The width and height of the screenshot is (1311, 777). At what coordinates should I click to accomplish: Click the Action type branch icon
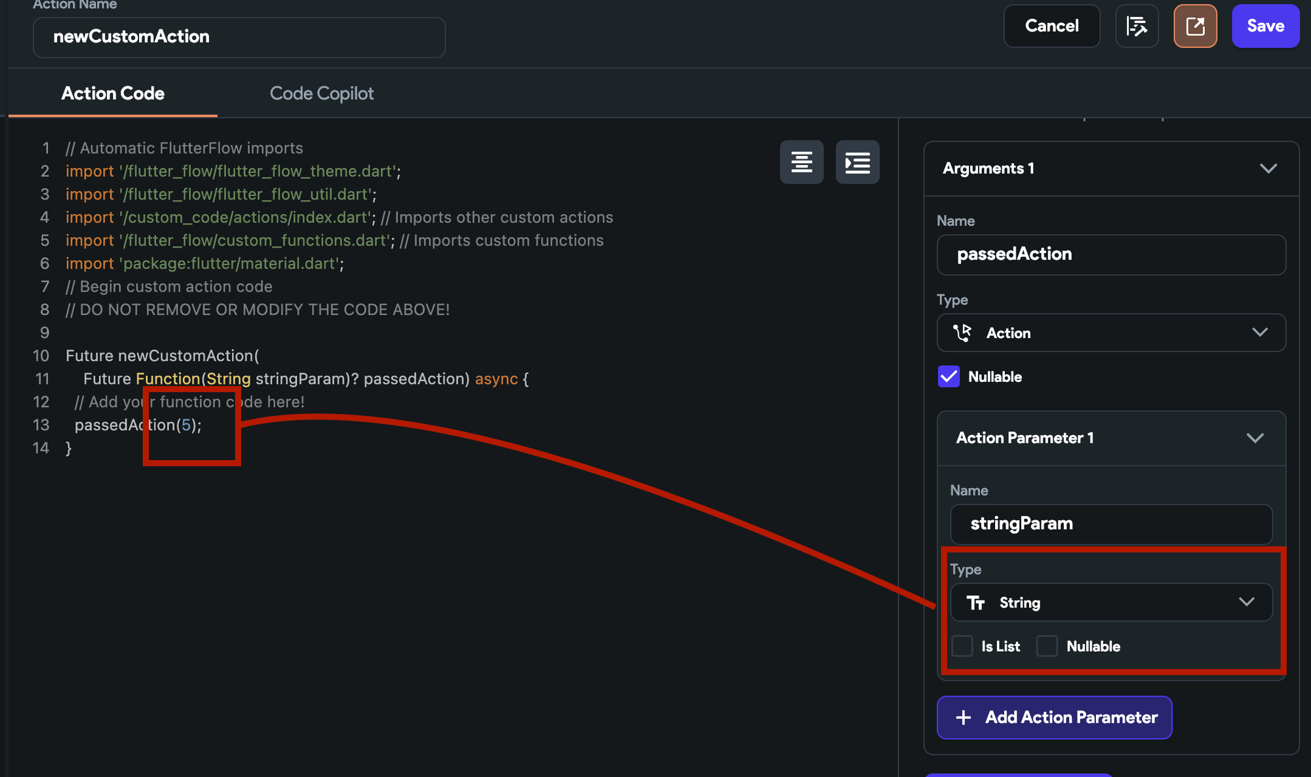click(962, 333)
